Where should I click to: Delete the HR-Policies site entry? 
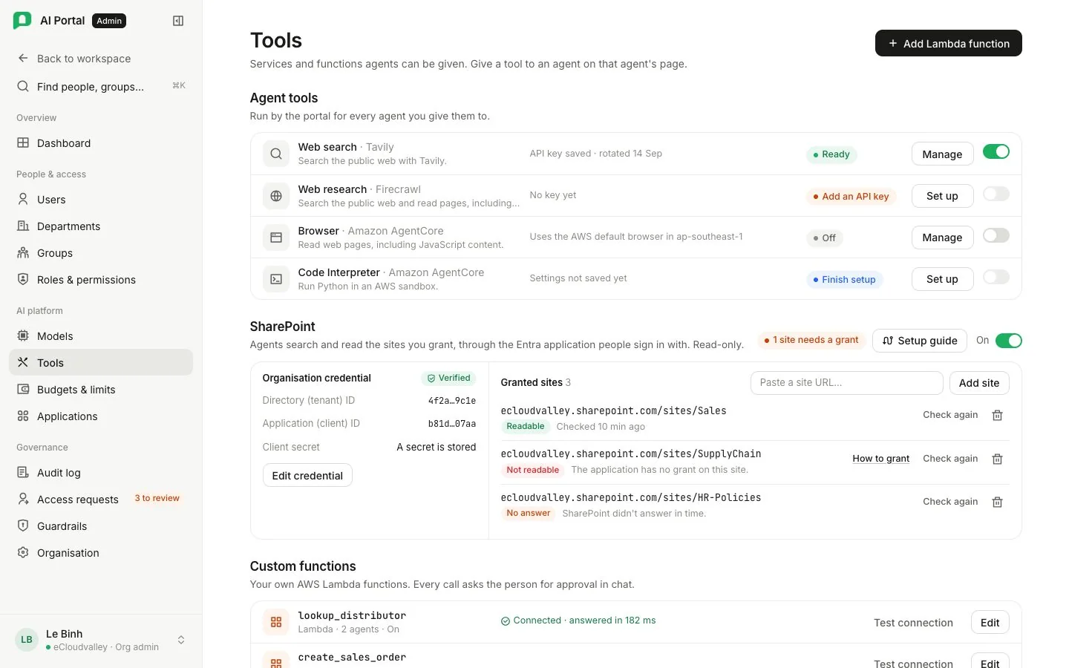click(998, 502)
